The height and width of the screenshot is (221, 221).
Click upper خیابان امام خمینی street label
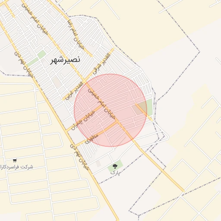tap(35, 19)
